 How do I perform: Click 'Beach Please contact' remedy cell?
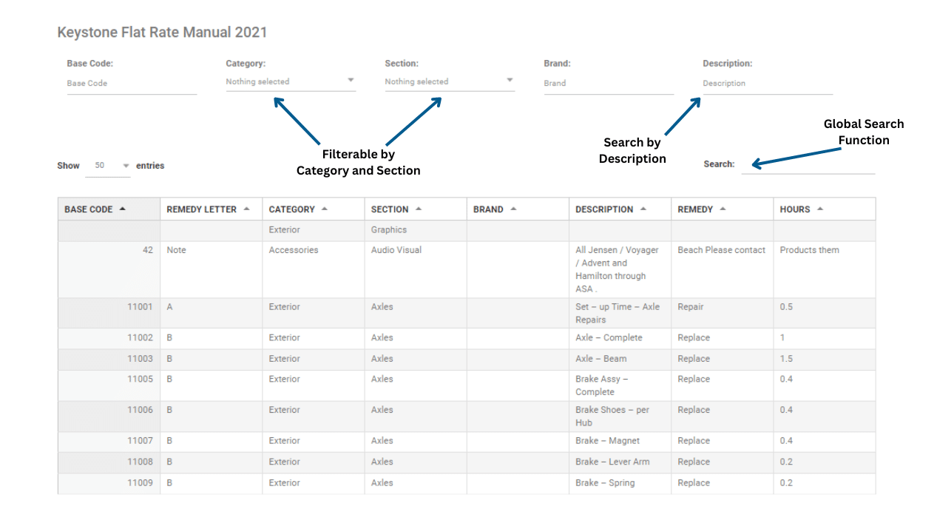(x=722, y=269)
